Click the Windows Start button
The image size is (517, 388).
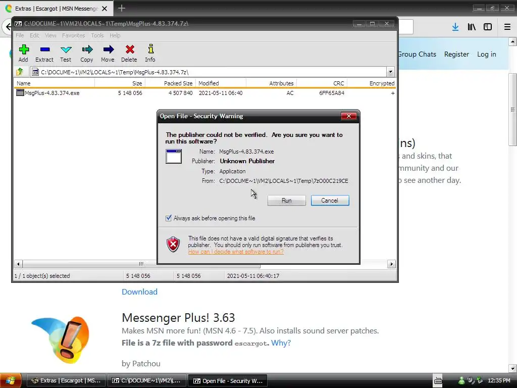pyautogui.click(x=10, y=381)
